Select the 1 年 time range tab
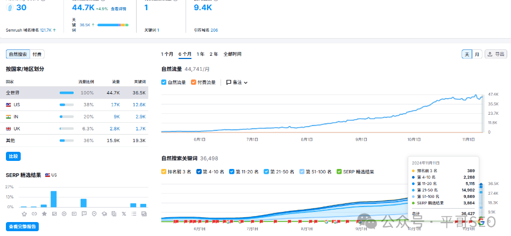Image resolution: width=511 pixels, height=236 pixels. tap(200, 54)
